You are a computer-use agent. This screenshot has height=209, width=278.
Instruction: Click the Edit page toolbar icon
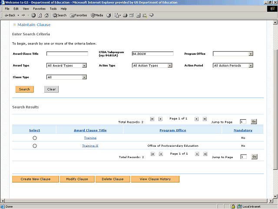[132, 15]
